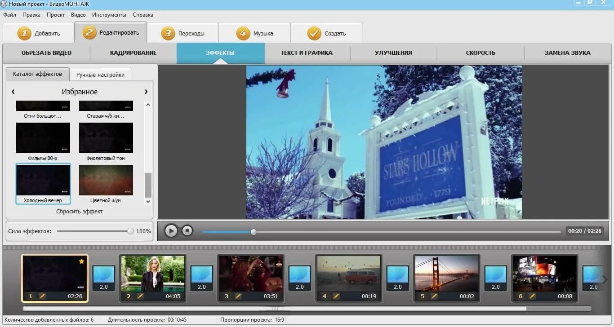This screenshot has height=327, width=614.
Task: Switch to ЗАМЕНА ЗВУКА section
Action: click(568, 53)
